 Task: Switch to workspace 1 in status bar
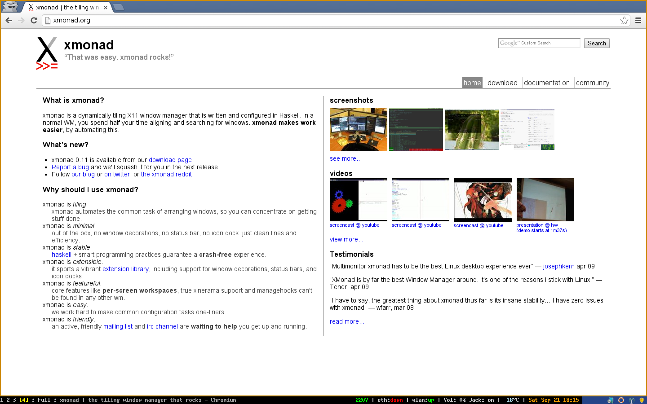click(2, 400)
